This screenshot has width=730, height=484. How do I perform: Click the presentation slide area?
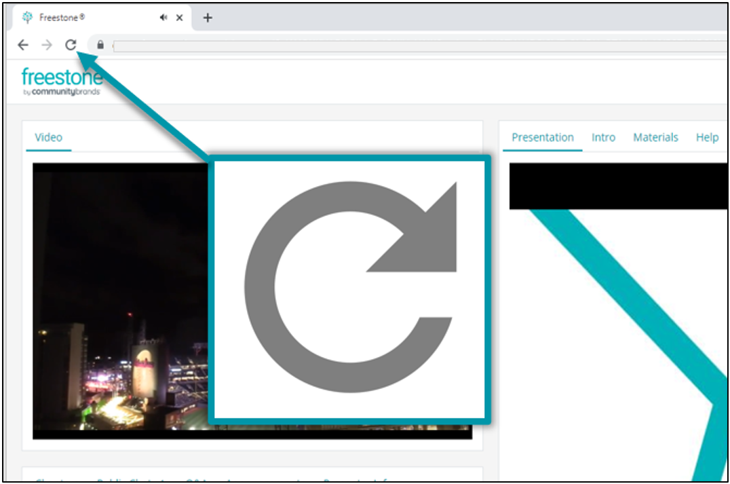(x=618, y=322)
